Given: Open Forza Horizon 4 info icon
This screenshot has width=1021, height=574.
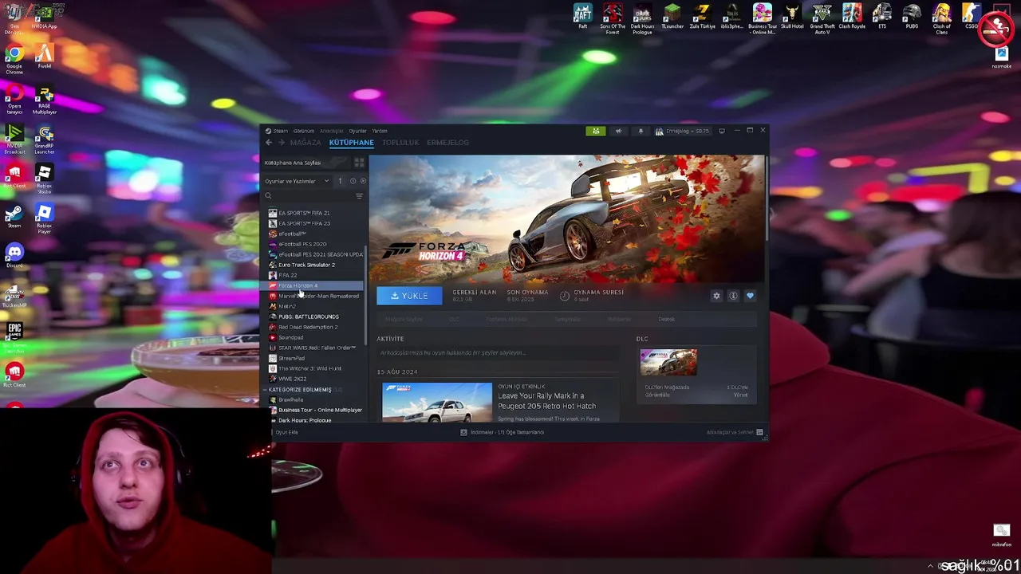Looking at the screenshot, I should click(x=733, y=296).
